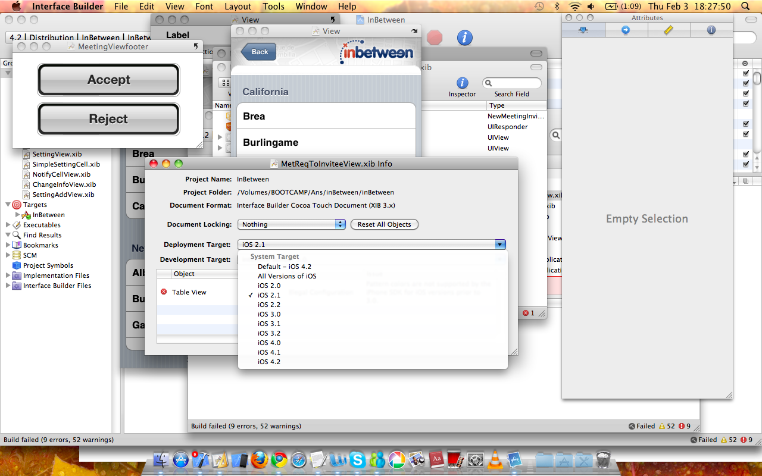This screenshot has height=476, width=762.
Task: Open the Attributes inspector tab icon
Action: click(x=583, y=30)
